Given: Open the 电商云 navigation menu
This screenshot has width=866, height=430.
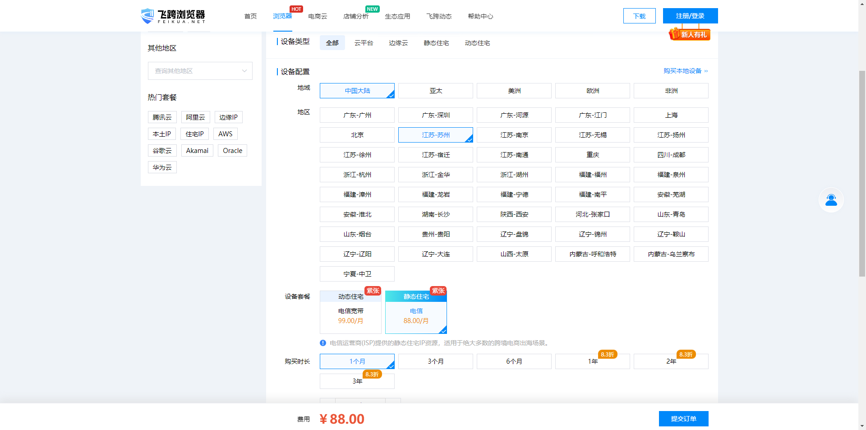Looking at the screenshot, I should point(318,16).
